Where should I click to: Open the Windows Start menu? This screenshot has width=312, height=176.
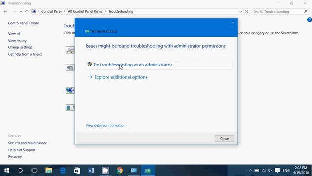coord(7,171)
